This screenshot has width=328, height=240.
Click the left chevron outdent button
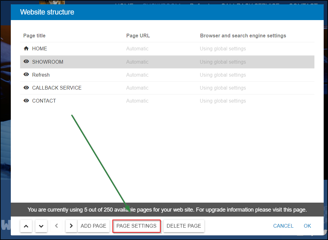[56, 226]
